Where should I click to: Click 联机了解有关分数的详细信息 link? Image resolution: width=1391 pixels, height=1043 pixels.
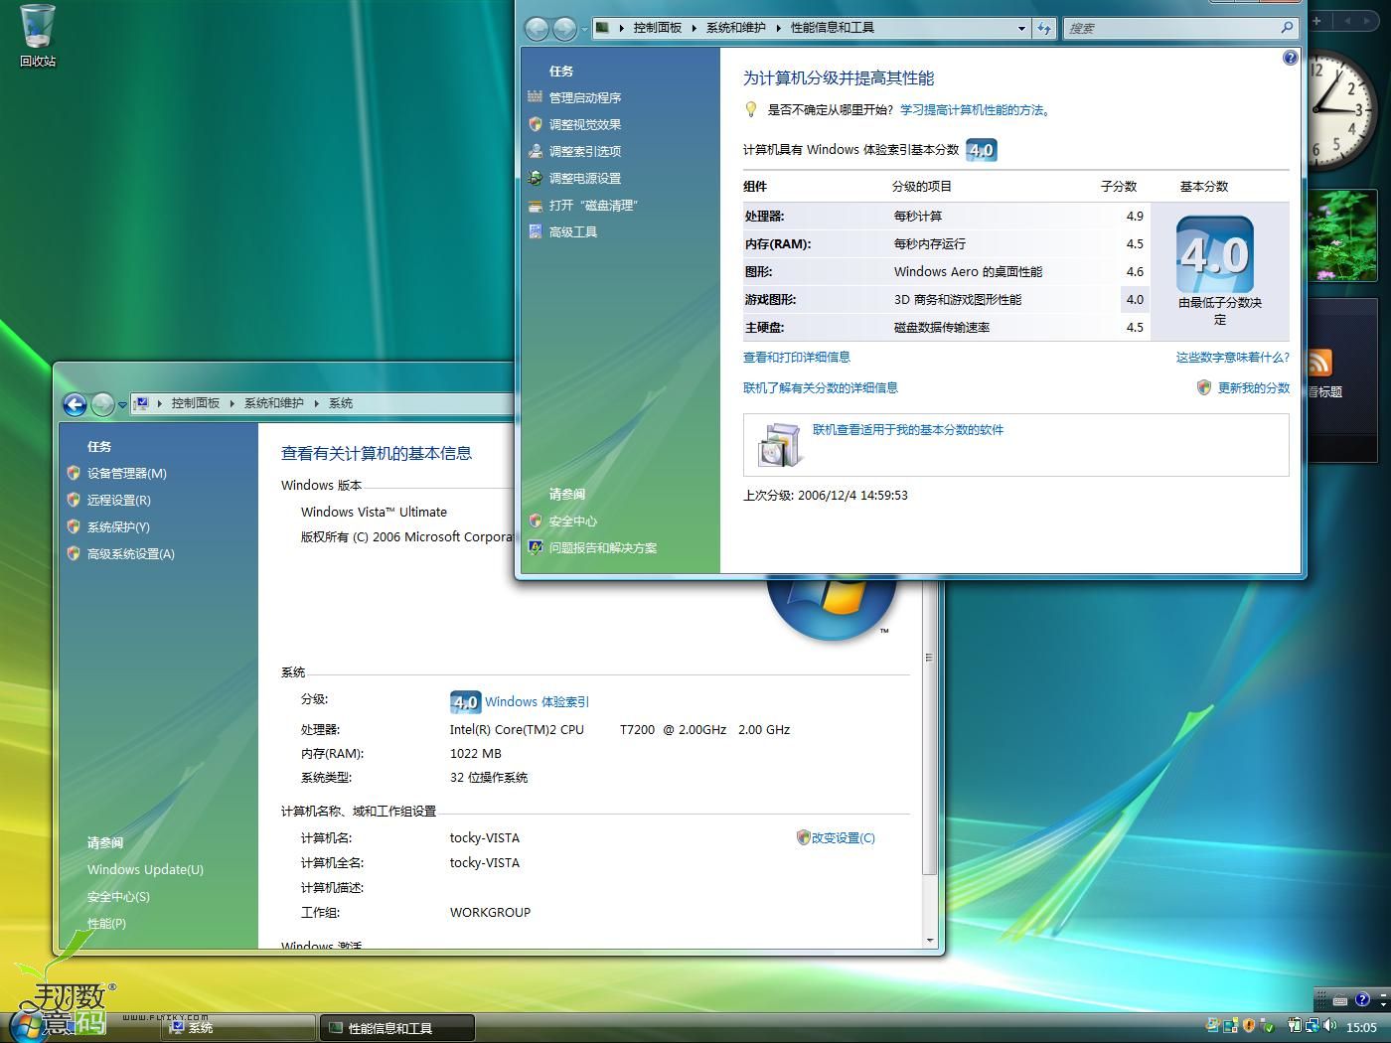click(821, 387)
